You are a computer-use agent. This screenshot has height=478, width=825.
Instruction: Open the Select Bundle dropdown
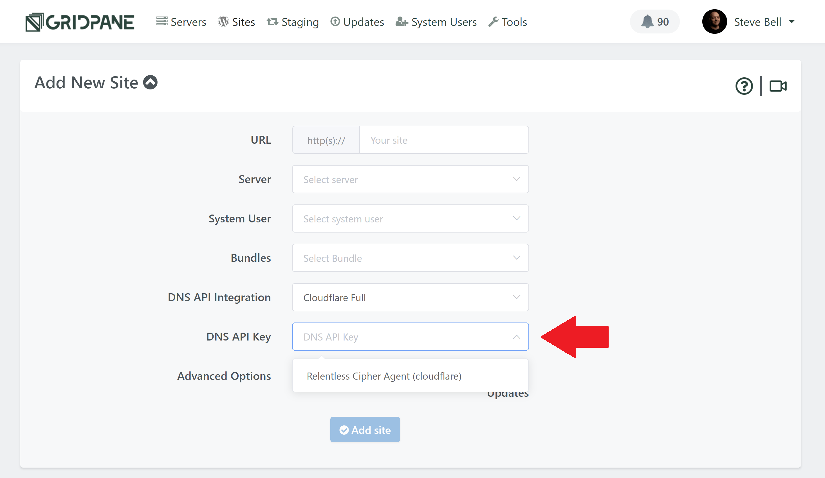410,258
